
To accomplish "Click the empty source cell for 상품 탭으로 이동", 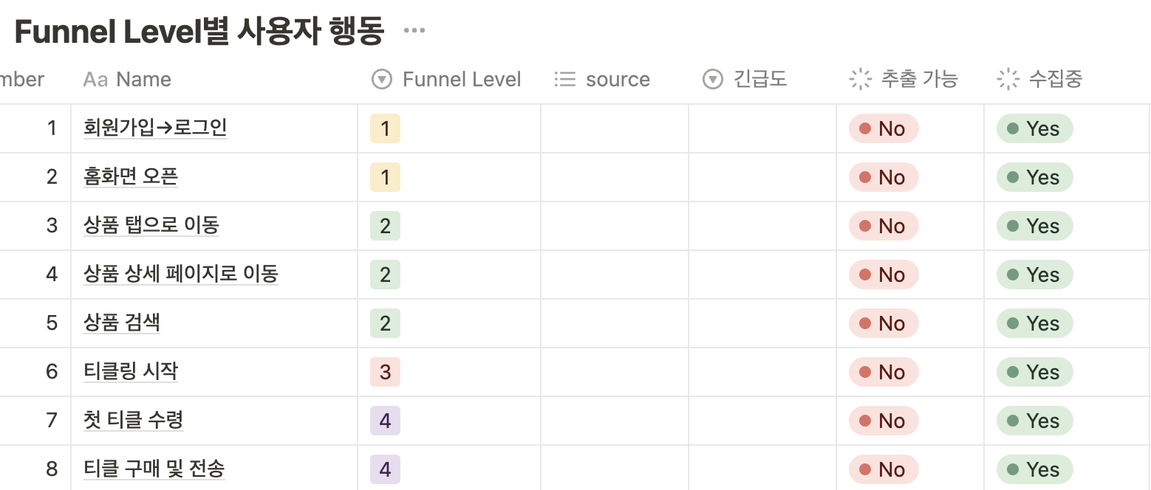I will [x=615, y=226].
